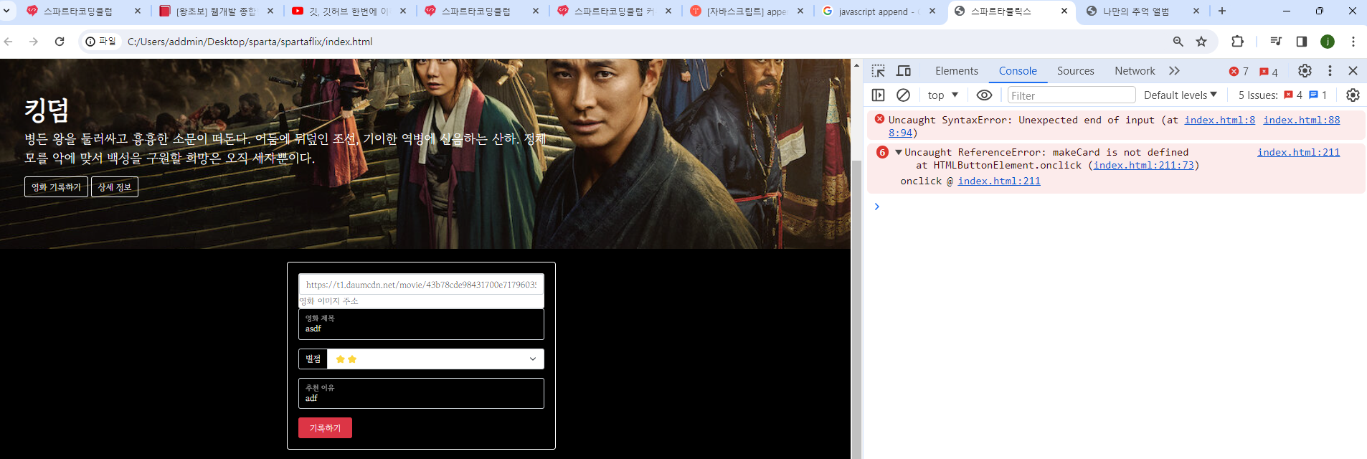Image resolution: width=1367 pixels, height=459 pixels.
Task: Bookmark this page with star icon
Action: (x=1201, y=42)
